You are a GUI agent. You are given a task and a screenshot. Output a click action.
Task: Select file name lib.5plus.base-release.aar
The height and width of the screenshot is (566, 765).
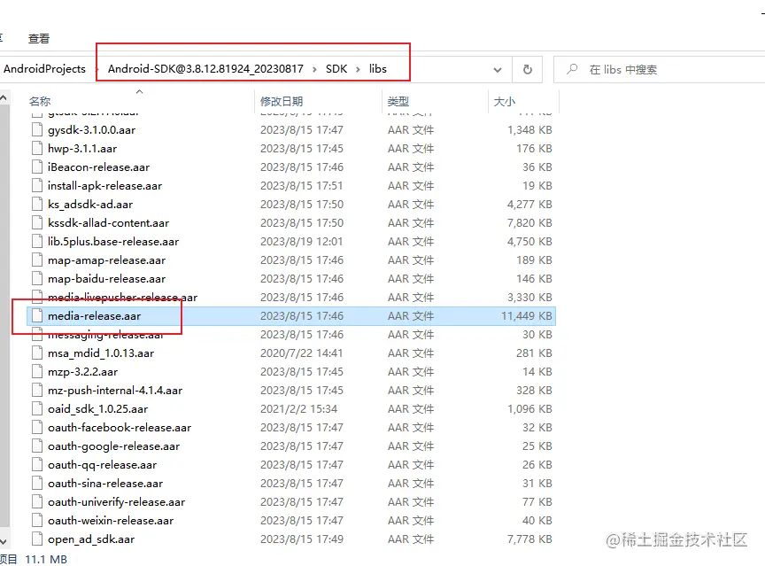point(113,241)
